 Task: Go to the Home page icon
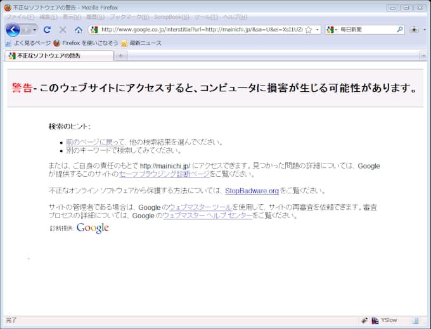[x=78, y=30]
